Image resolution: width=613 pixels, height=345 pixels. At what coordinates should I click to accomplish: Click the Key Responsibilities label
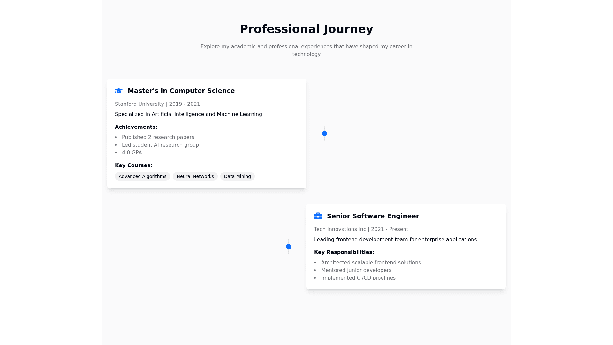(344, 252)
